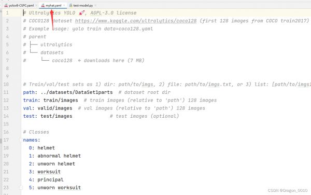311x195 pixels.
Task: Click the class entry 3: worksuit
Action: 45,172
